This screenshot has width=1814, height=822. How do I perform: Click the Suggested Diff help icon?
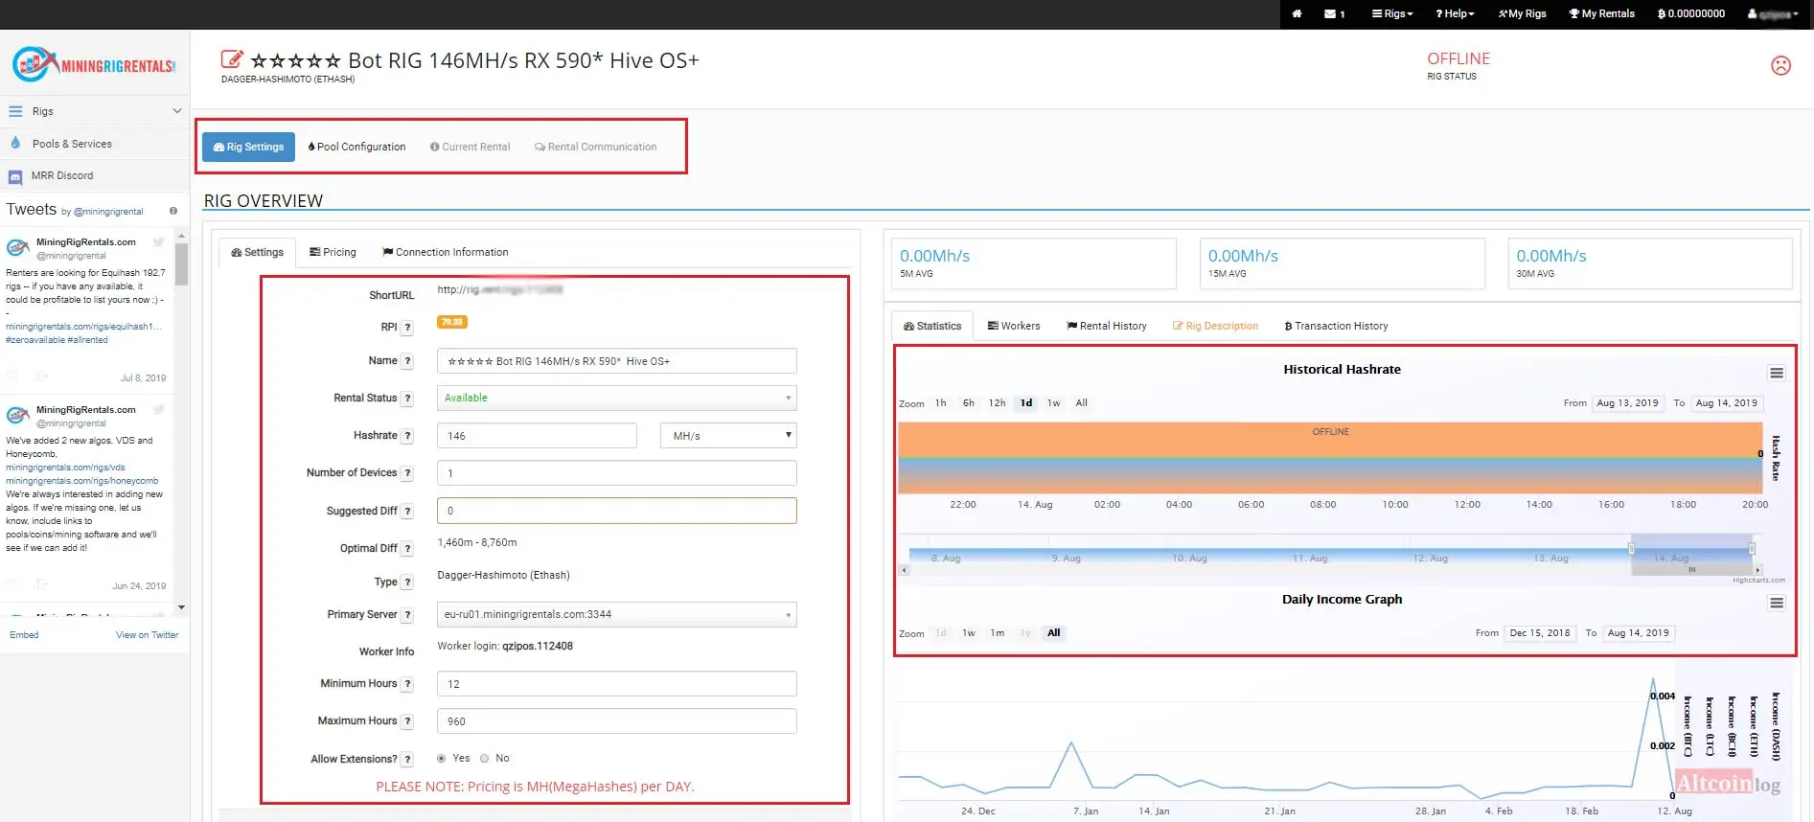coord(407,512)
